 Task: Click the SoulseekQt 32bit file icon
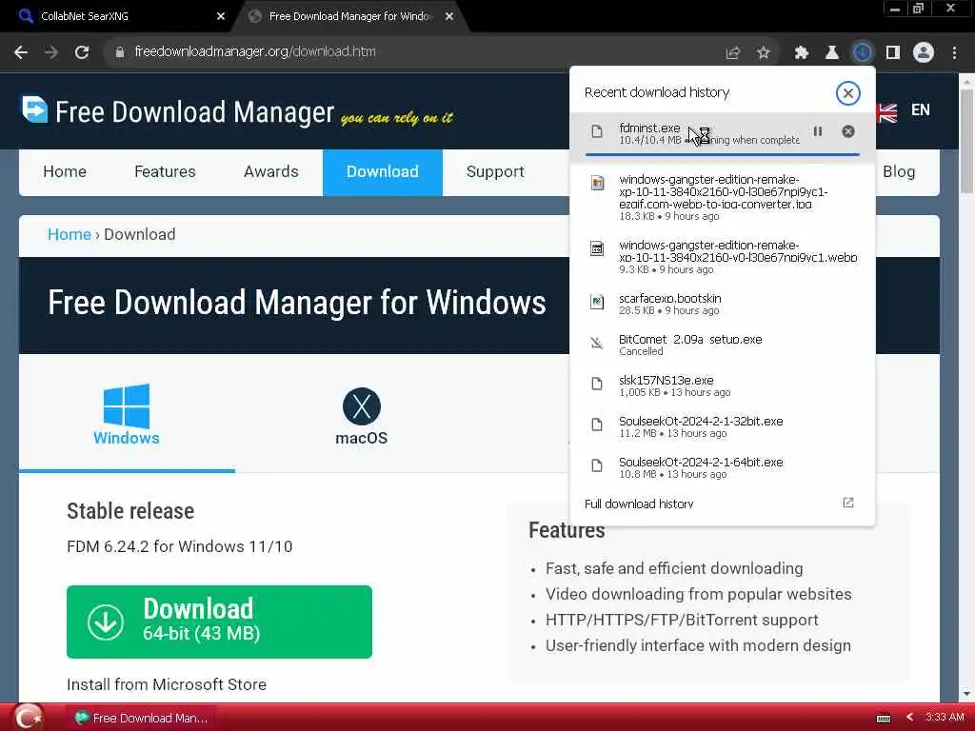[x=597, y=425]
